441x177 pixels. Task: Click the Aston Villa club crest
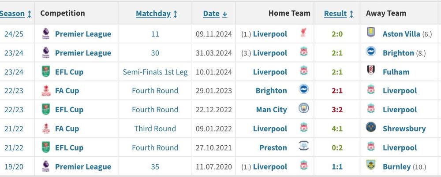pyautogui.click(x=371, y=33)
